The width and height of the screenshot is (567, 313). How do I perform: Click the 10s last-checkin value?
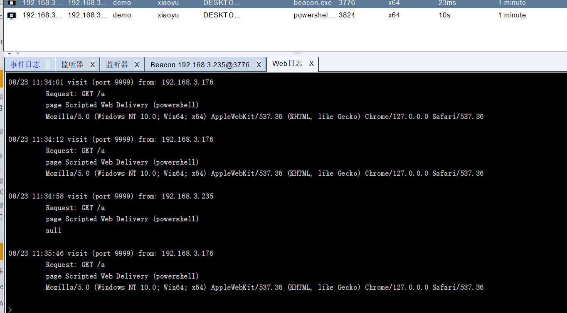pyautogui.click(x=444, y=15)
